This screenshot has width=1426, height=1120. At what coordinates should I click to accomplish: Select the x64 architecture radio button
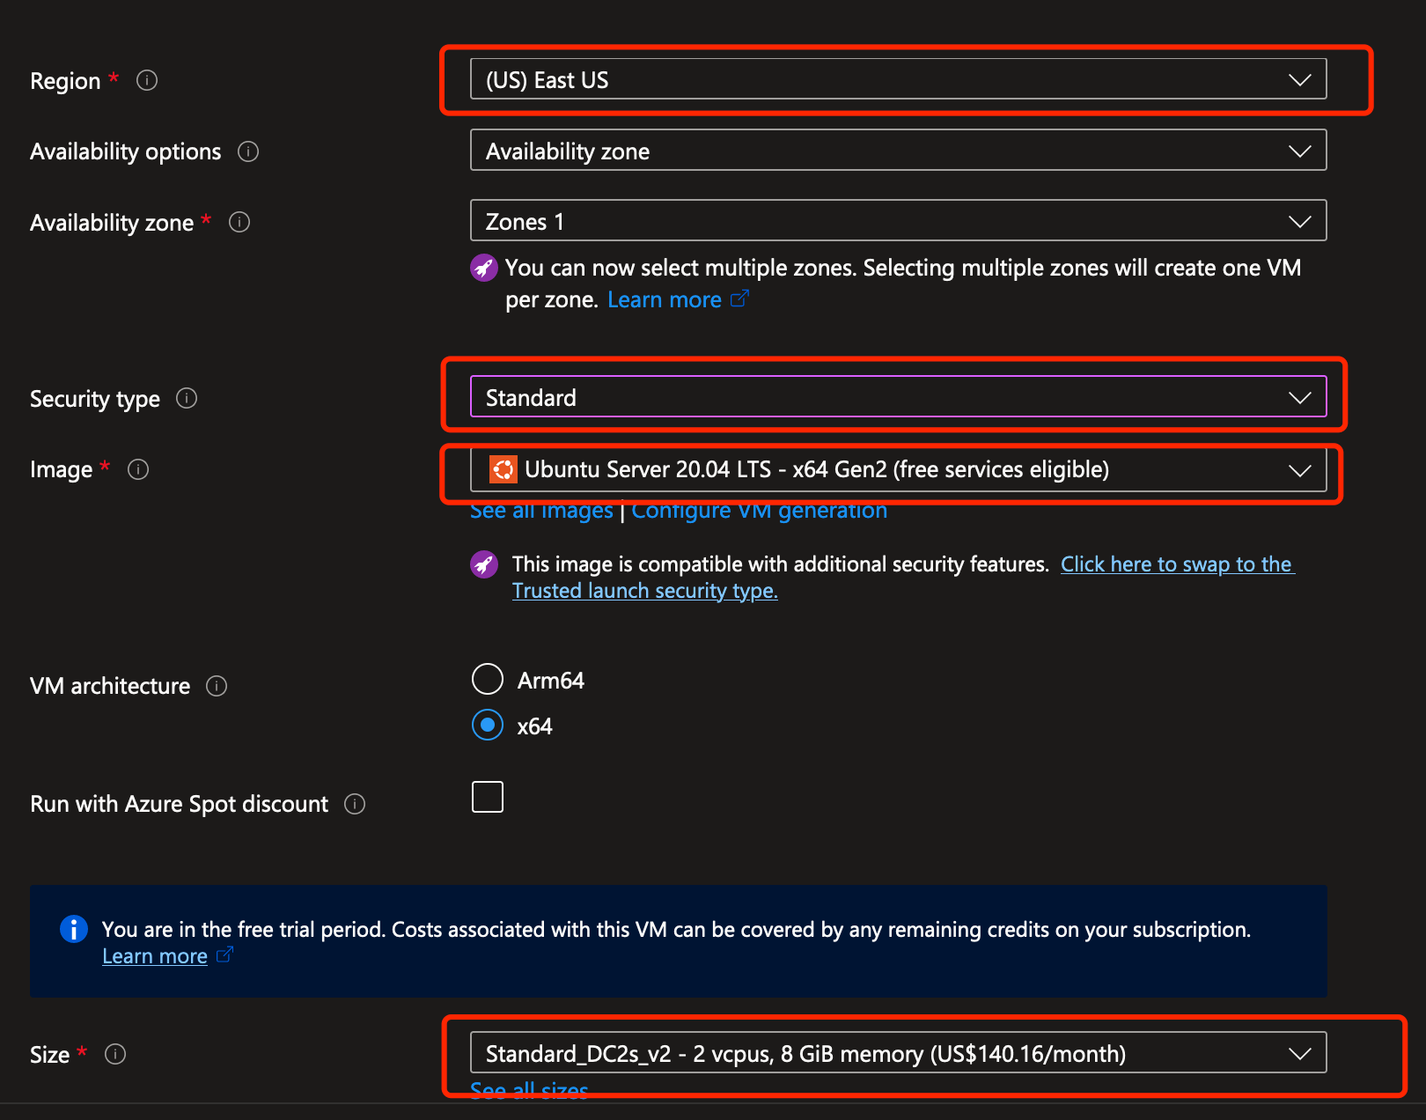[488, 726]
